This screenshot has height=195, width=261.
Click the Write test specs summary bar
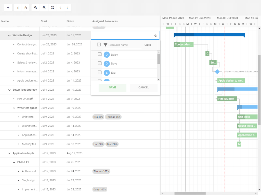pyautogui.click(x=247, y=107)
